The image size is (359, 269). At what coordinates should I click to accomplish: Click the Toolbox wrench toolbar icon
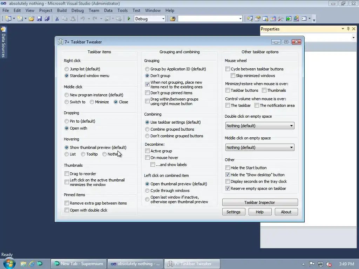click(x=281, y=19)
